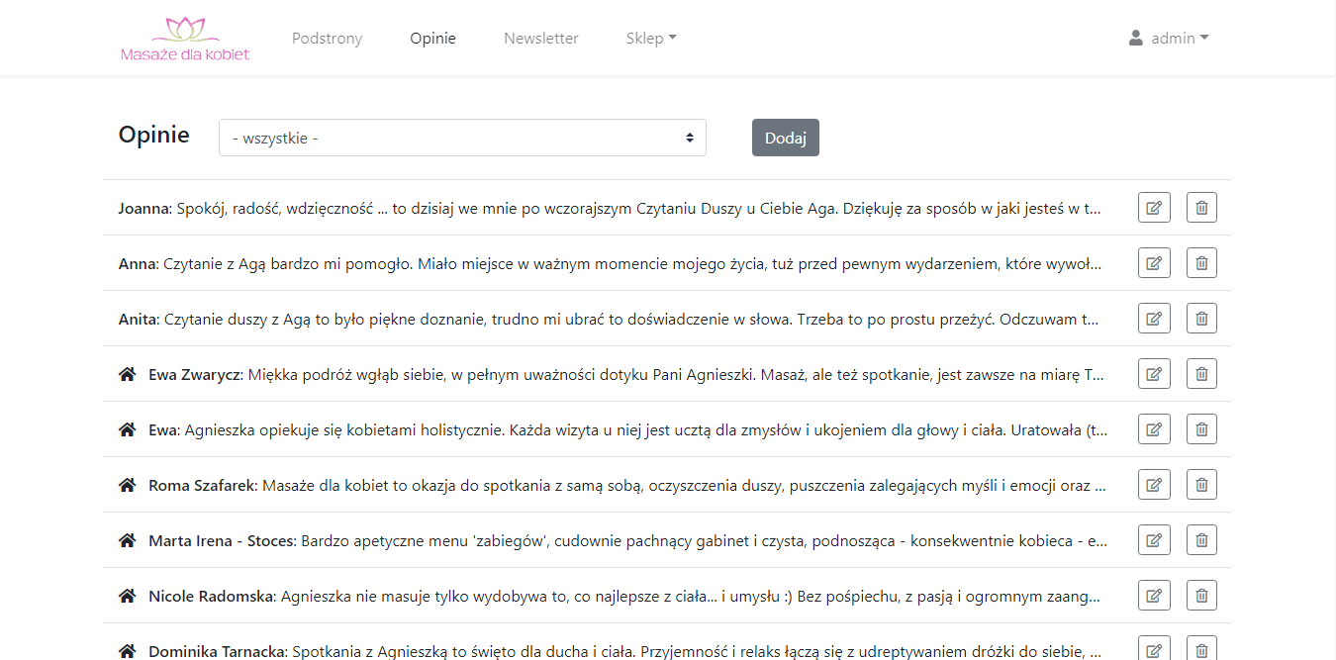Edit Ewa Zwarycz's review
Screen dimensions: 1336x660
pos(1154,373)
